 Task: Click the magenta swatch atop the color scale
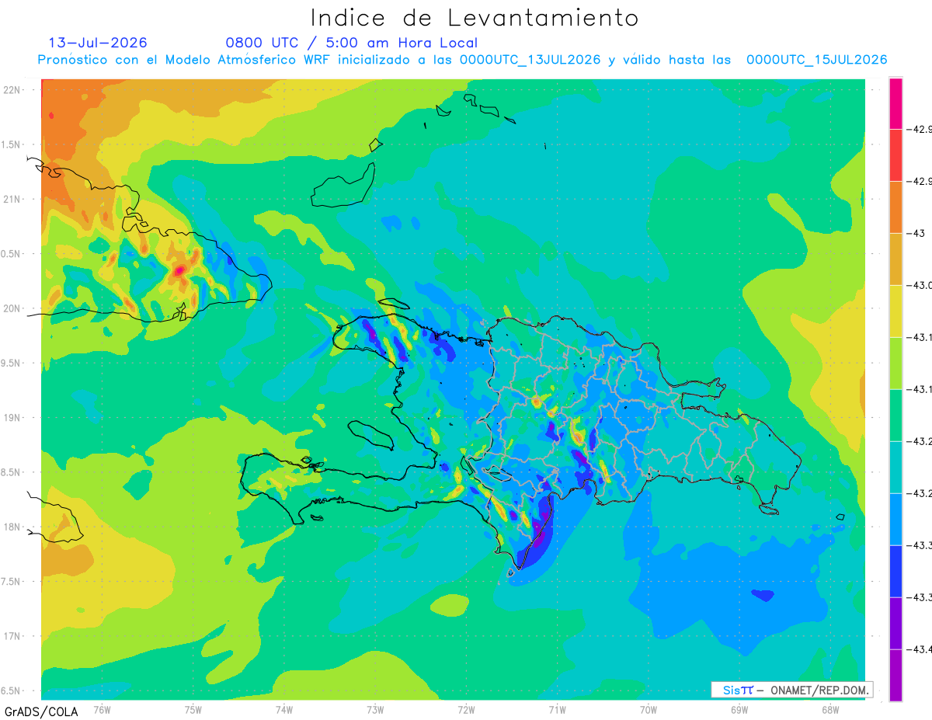895,103
